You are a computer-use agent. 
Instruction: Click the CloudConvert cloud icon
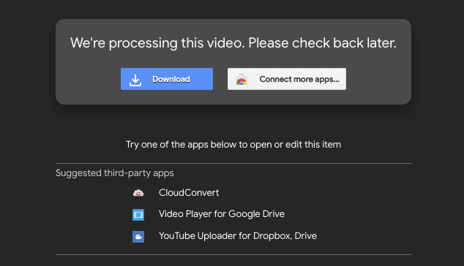click(x=138, y=193)
